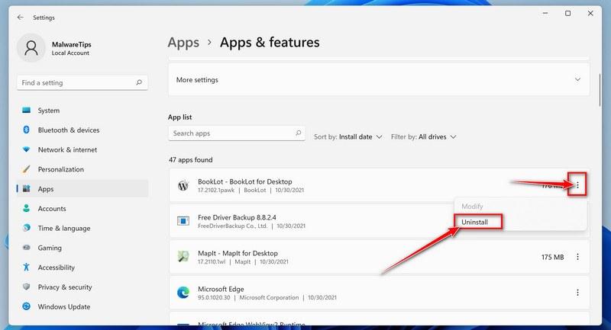Click the Network wifi icon
Image resolution: width=611 pixels, height=330 pixels.
tap(26, 149)
